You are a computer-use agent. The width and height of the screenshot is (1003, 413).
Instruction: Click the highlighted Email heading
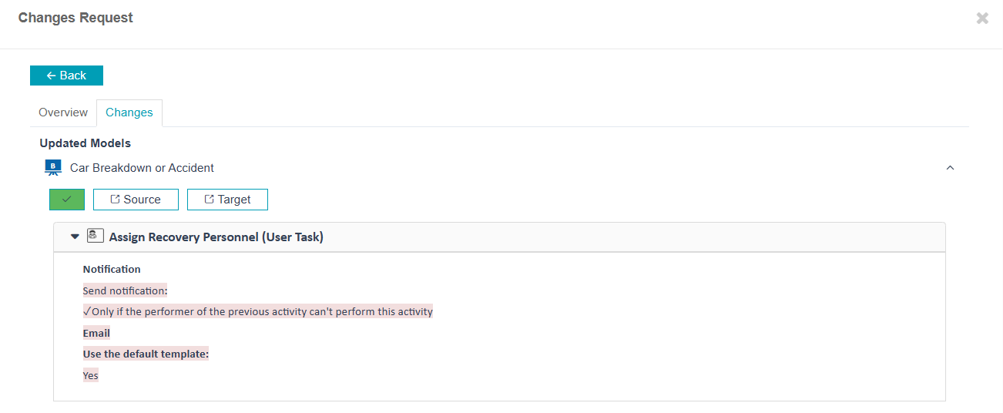tap(96, 334)
